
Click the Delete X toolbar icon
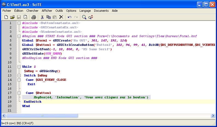(61, 17)
